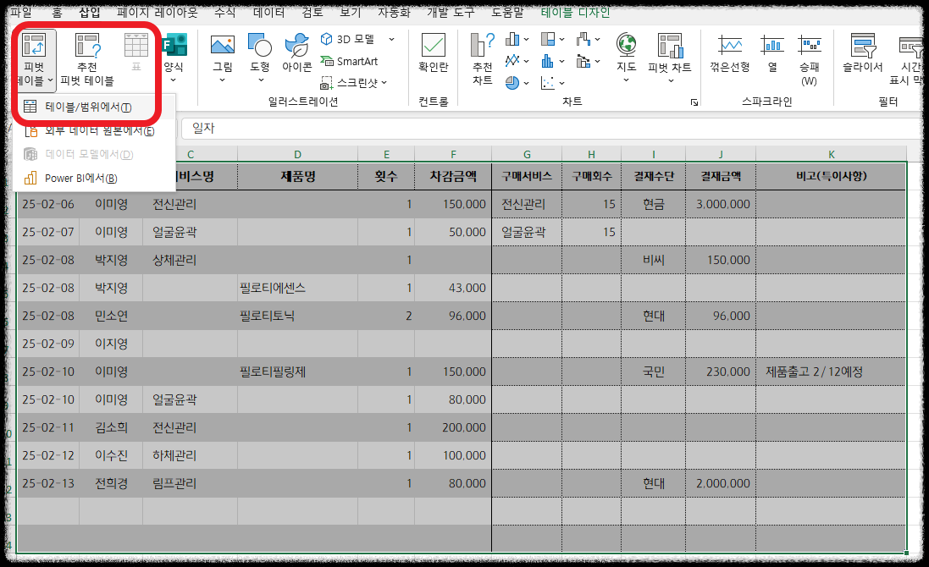Switch to the 보기 tab

350,12
